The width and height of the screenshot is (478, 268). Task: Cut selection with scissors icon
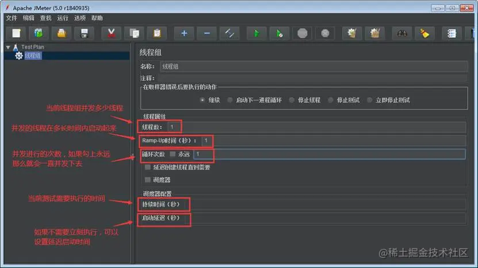coord(111,33)
